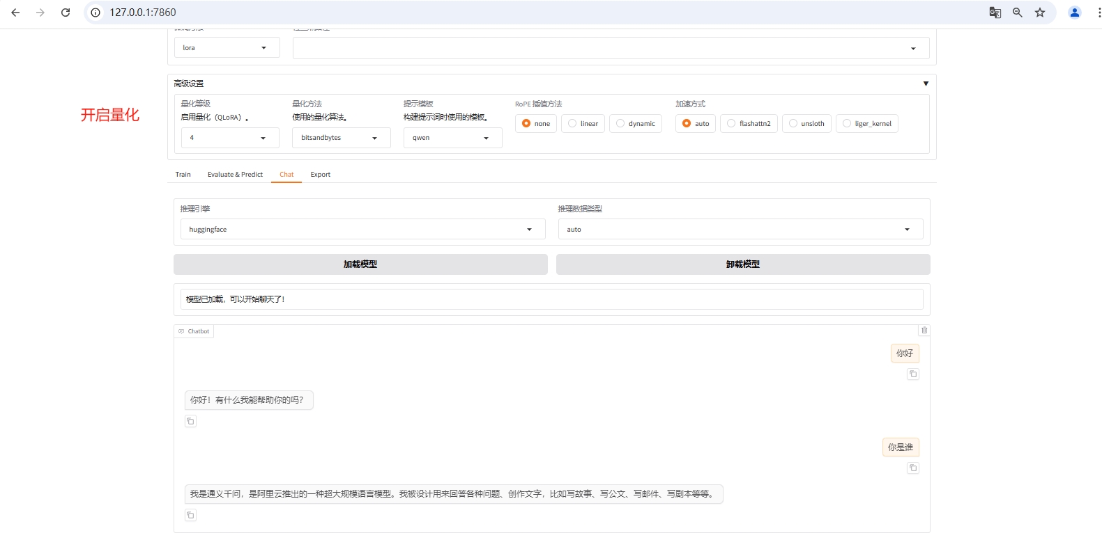Click the trash icon to clear Chatbot
Screen dimensions: 1102x540
924,331
